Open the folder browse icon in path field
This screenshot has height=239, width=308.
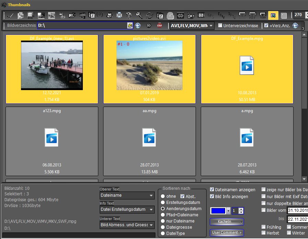[x=130, y=25]
